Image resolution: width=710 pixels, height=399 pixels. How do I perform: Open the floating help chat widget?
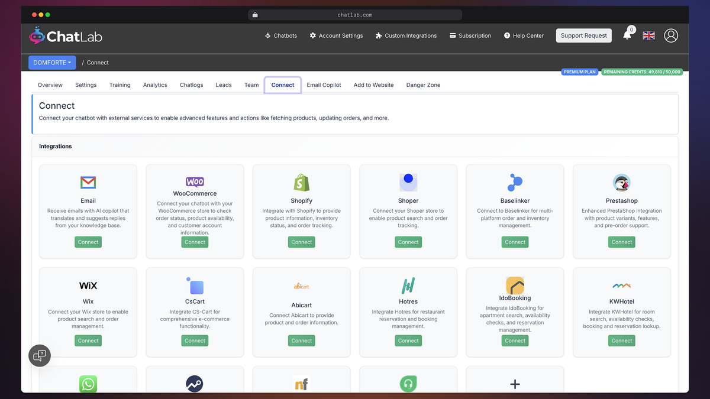point(40,355)
